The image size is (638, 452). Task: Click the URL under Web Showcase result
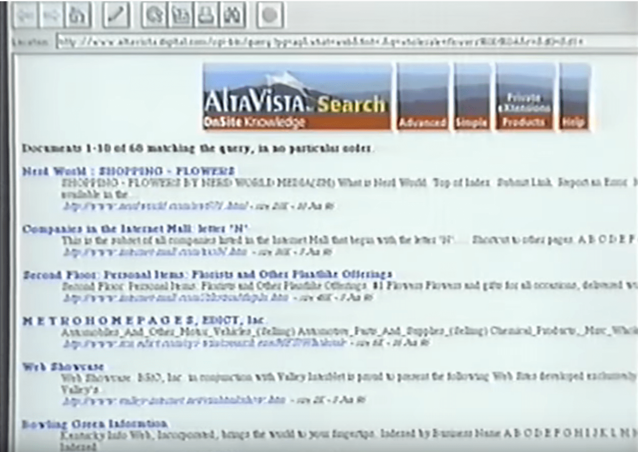pyautogui.click(x=174, y=400)
